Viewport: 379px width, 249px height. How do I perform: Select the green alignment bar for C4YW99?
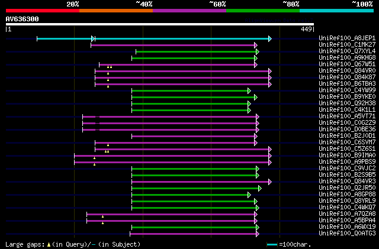click(x=191, y=91)
